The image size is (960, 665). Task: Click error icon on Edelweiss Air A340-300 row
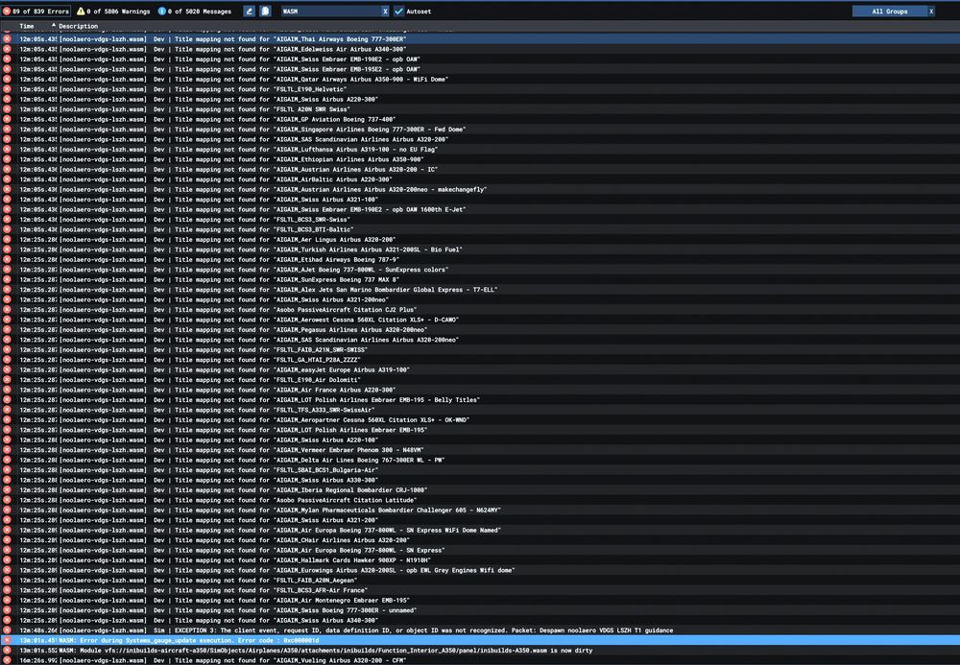click(x=7, y=49)
